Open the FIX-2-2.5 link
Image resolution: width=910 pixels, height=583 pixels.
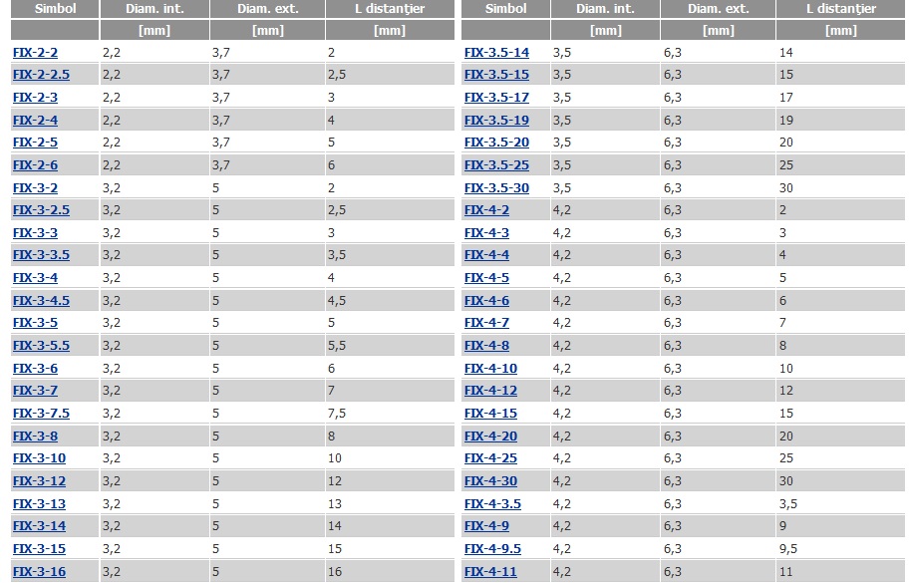[41, 75]
